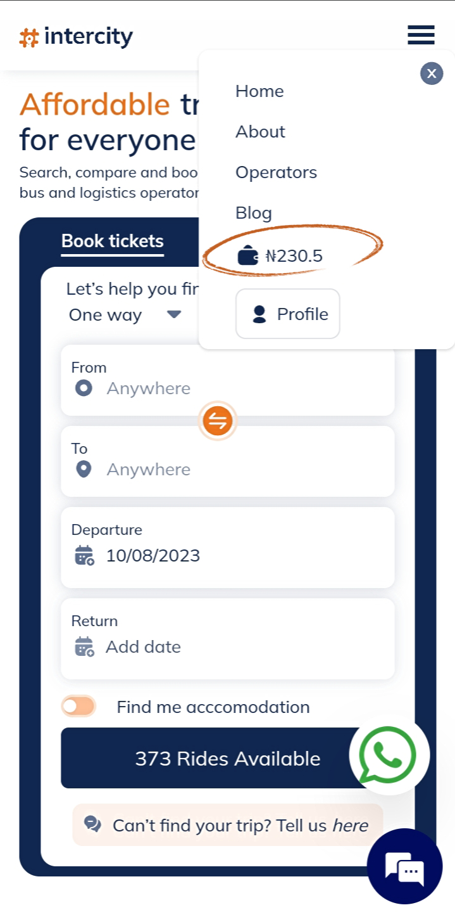
Task: Open Operators from the menu
Action: pos(276,172)
